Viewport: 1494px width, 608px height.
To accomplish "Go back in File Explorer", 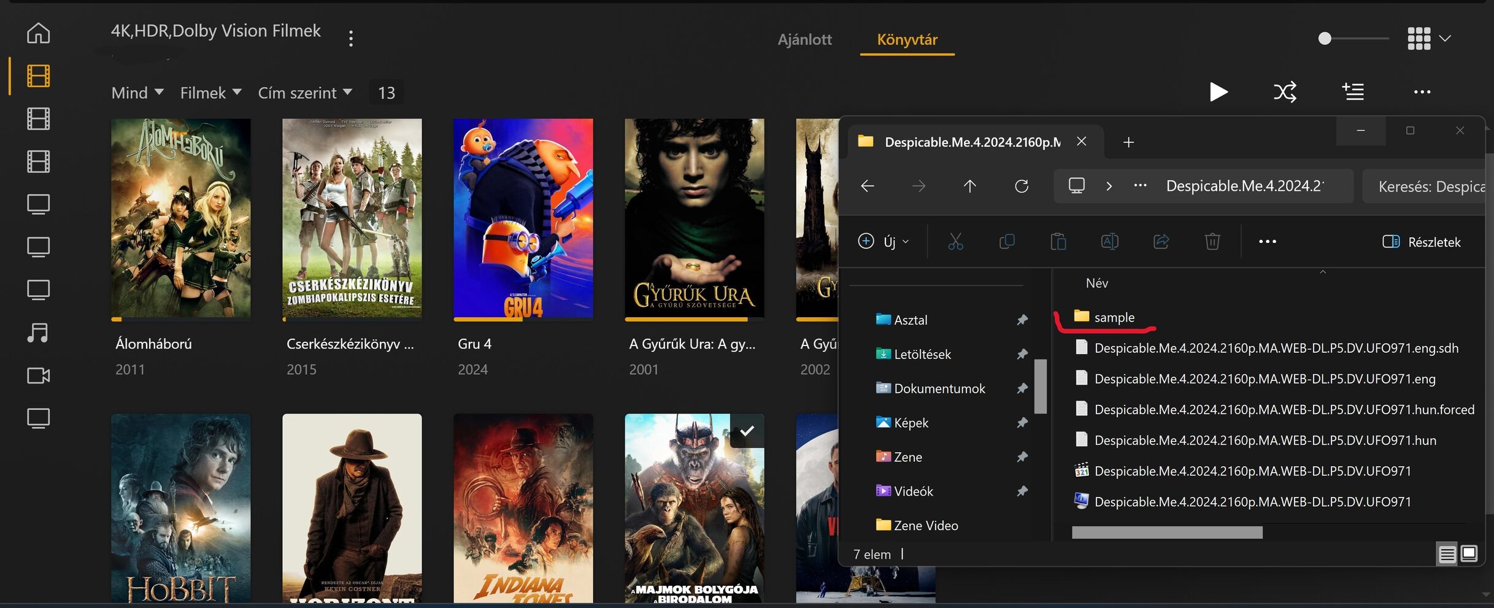I will click(x=868, y=186).
